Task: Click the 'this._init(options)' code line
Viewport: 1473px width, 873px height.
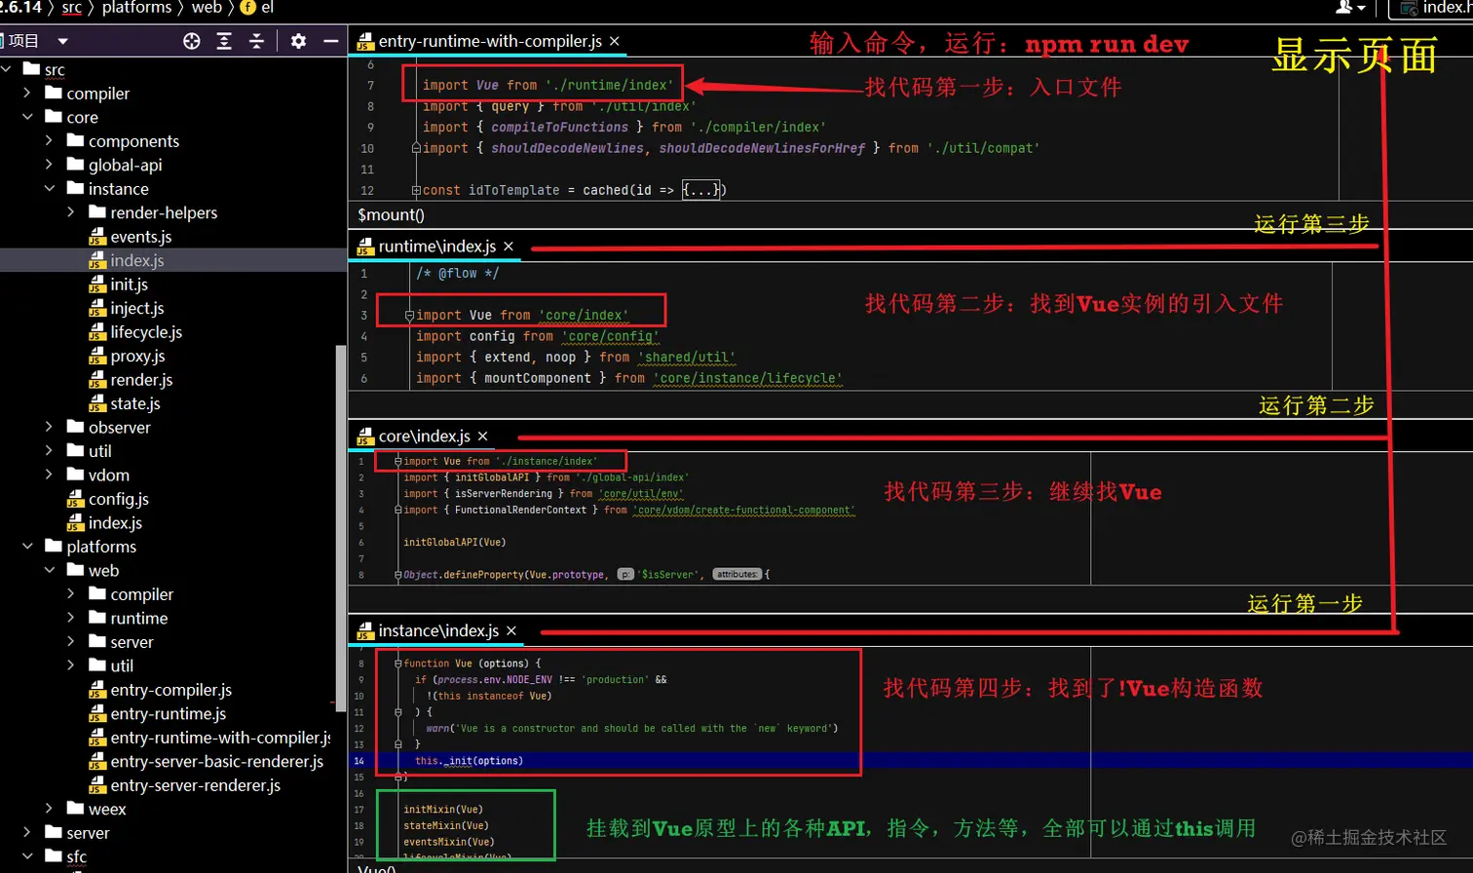Action: [469, 761]
